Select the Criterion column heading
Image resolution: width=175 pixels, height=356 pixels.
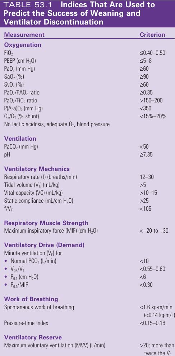152,35
